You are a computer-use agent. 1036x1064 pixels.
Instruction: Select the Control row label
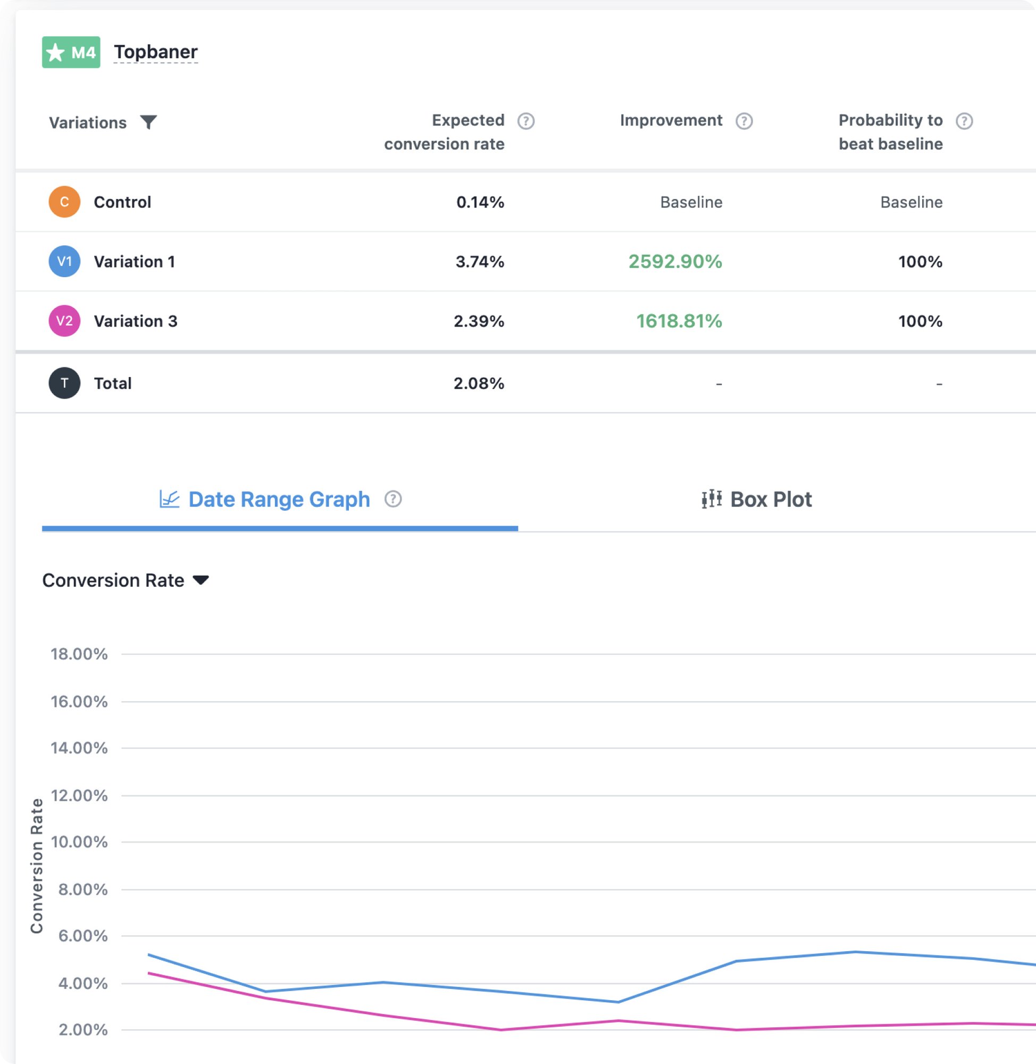122,202
